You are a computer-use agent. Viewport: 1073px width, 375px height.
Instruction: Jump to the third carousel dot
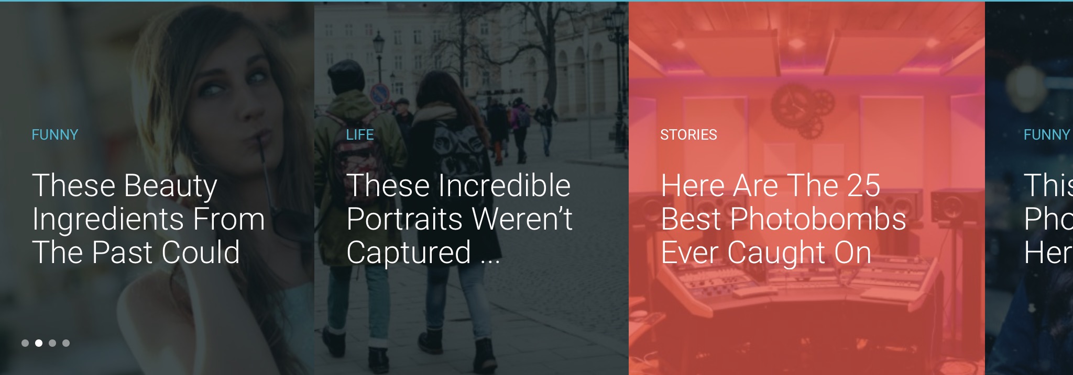[52, 343]
